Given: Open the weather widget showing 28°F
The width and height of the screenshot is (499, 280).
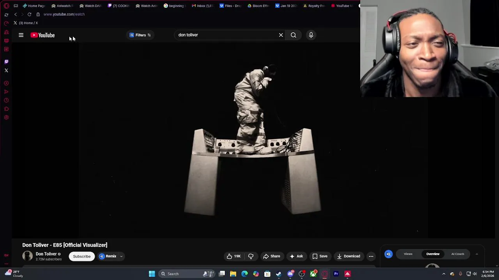Looking at the screenshot, I should (13, 274).
